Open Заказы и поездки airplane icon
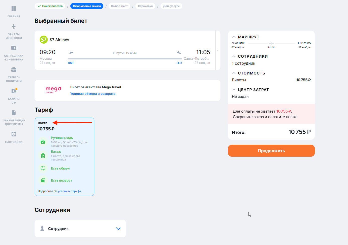The height and width of the screenshot is (245, 348). (14, 27)
